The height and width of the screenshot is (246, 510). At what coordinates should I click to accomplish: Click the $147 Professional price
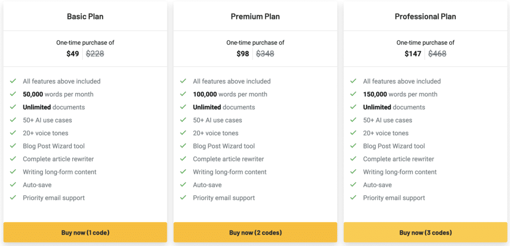pyautogui.click(x=413, y=54)
